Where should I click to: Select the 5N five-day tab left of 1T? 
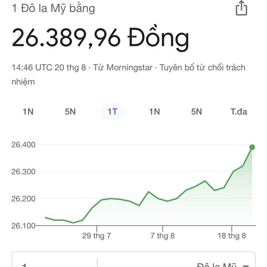70,112
